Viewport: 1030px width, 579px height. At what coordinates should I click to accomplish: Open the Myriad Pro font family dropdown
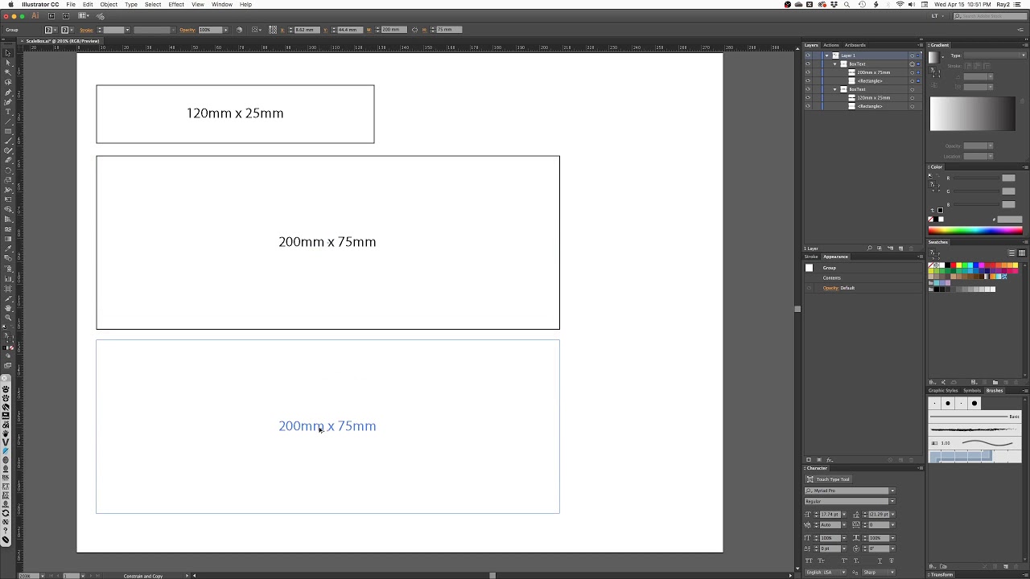(x=892, y=491)
